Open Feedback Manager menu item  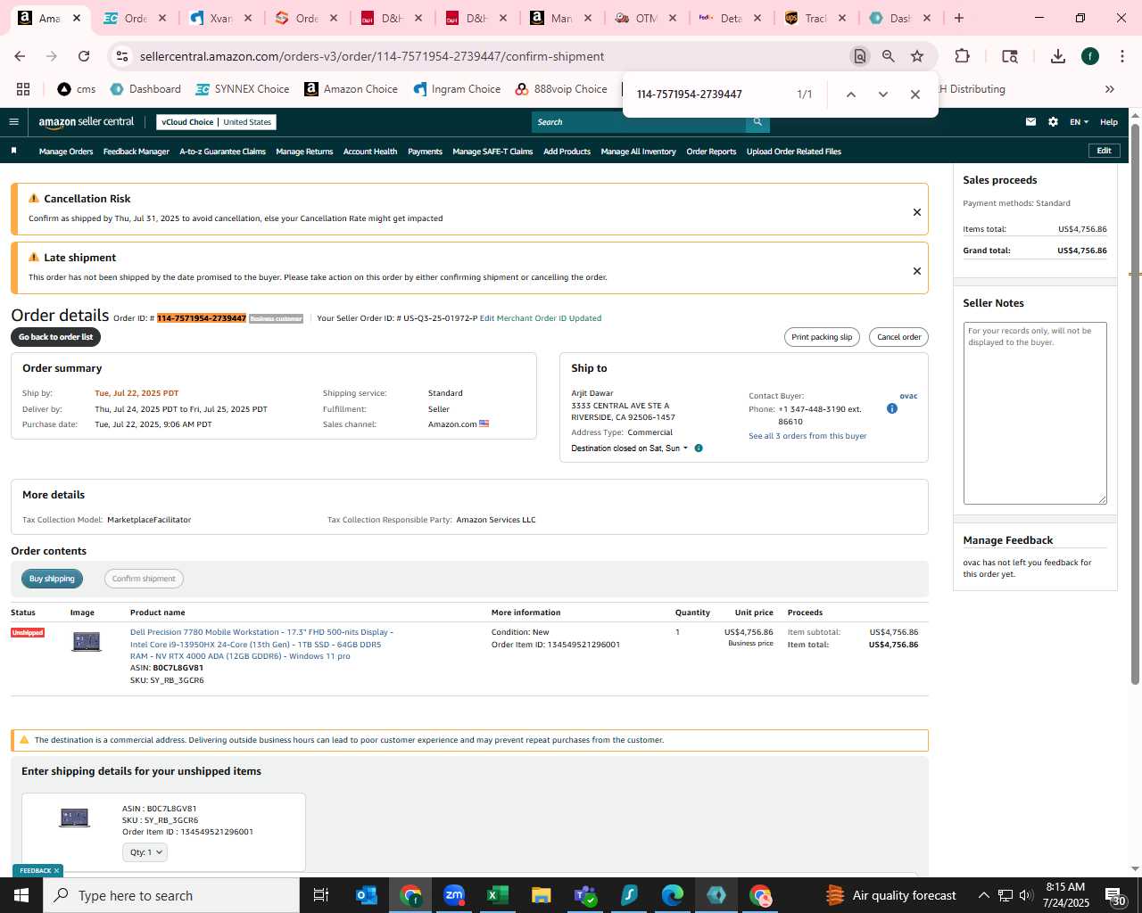coord(137,152)
